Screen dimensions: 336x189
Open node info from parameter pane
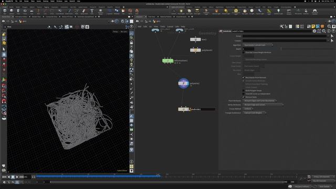click(x=329, y=31)
